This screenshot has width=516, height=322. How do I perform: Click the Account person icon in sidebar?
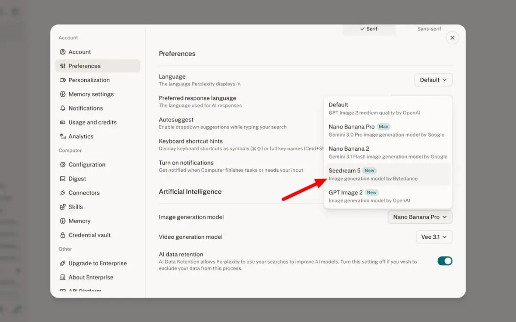click(x=63, y=52)
